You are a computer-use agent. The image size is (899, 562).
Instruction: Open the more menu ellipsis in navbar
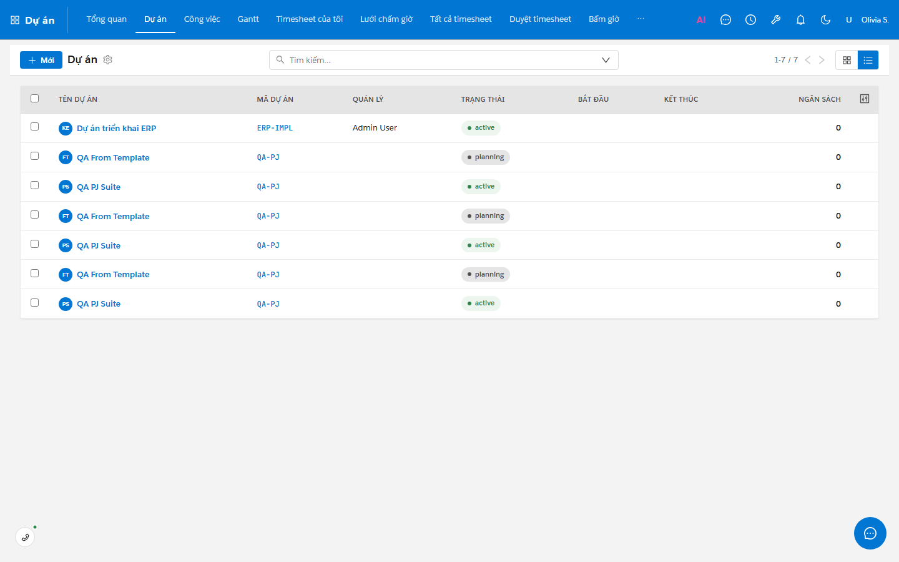point(641,19)
